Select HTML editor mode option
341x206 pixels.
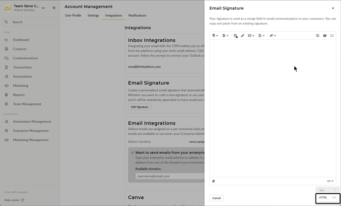pyautogui.click(x=327, y=198)
